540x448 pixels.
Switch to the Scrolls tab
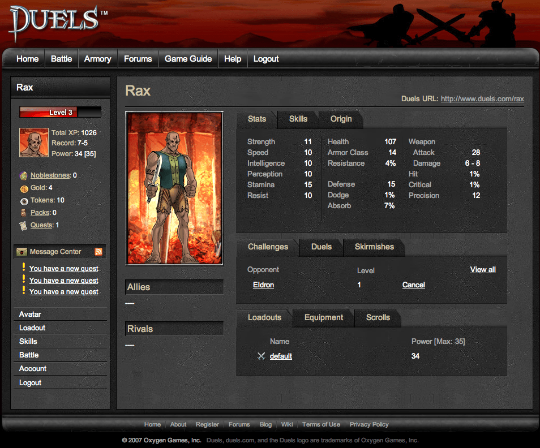coord(378,317)
